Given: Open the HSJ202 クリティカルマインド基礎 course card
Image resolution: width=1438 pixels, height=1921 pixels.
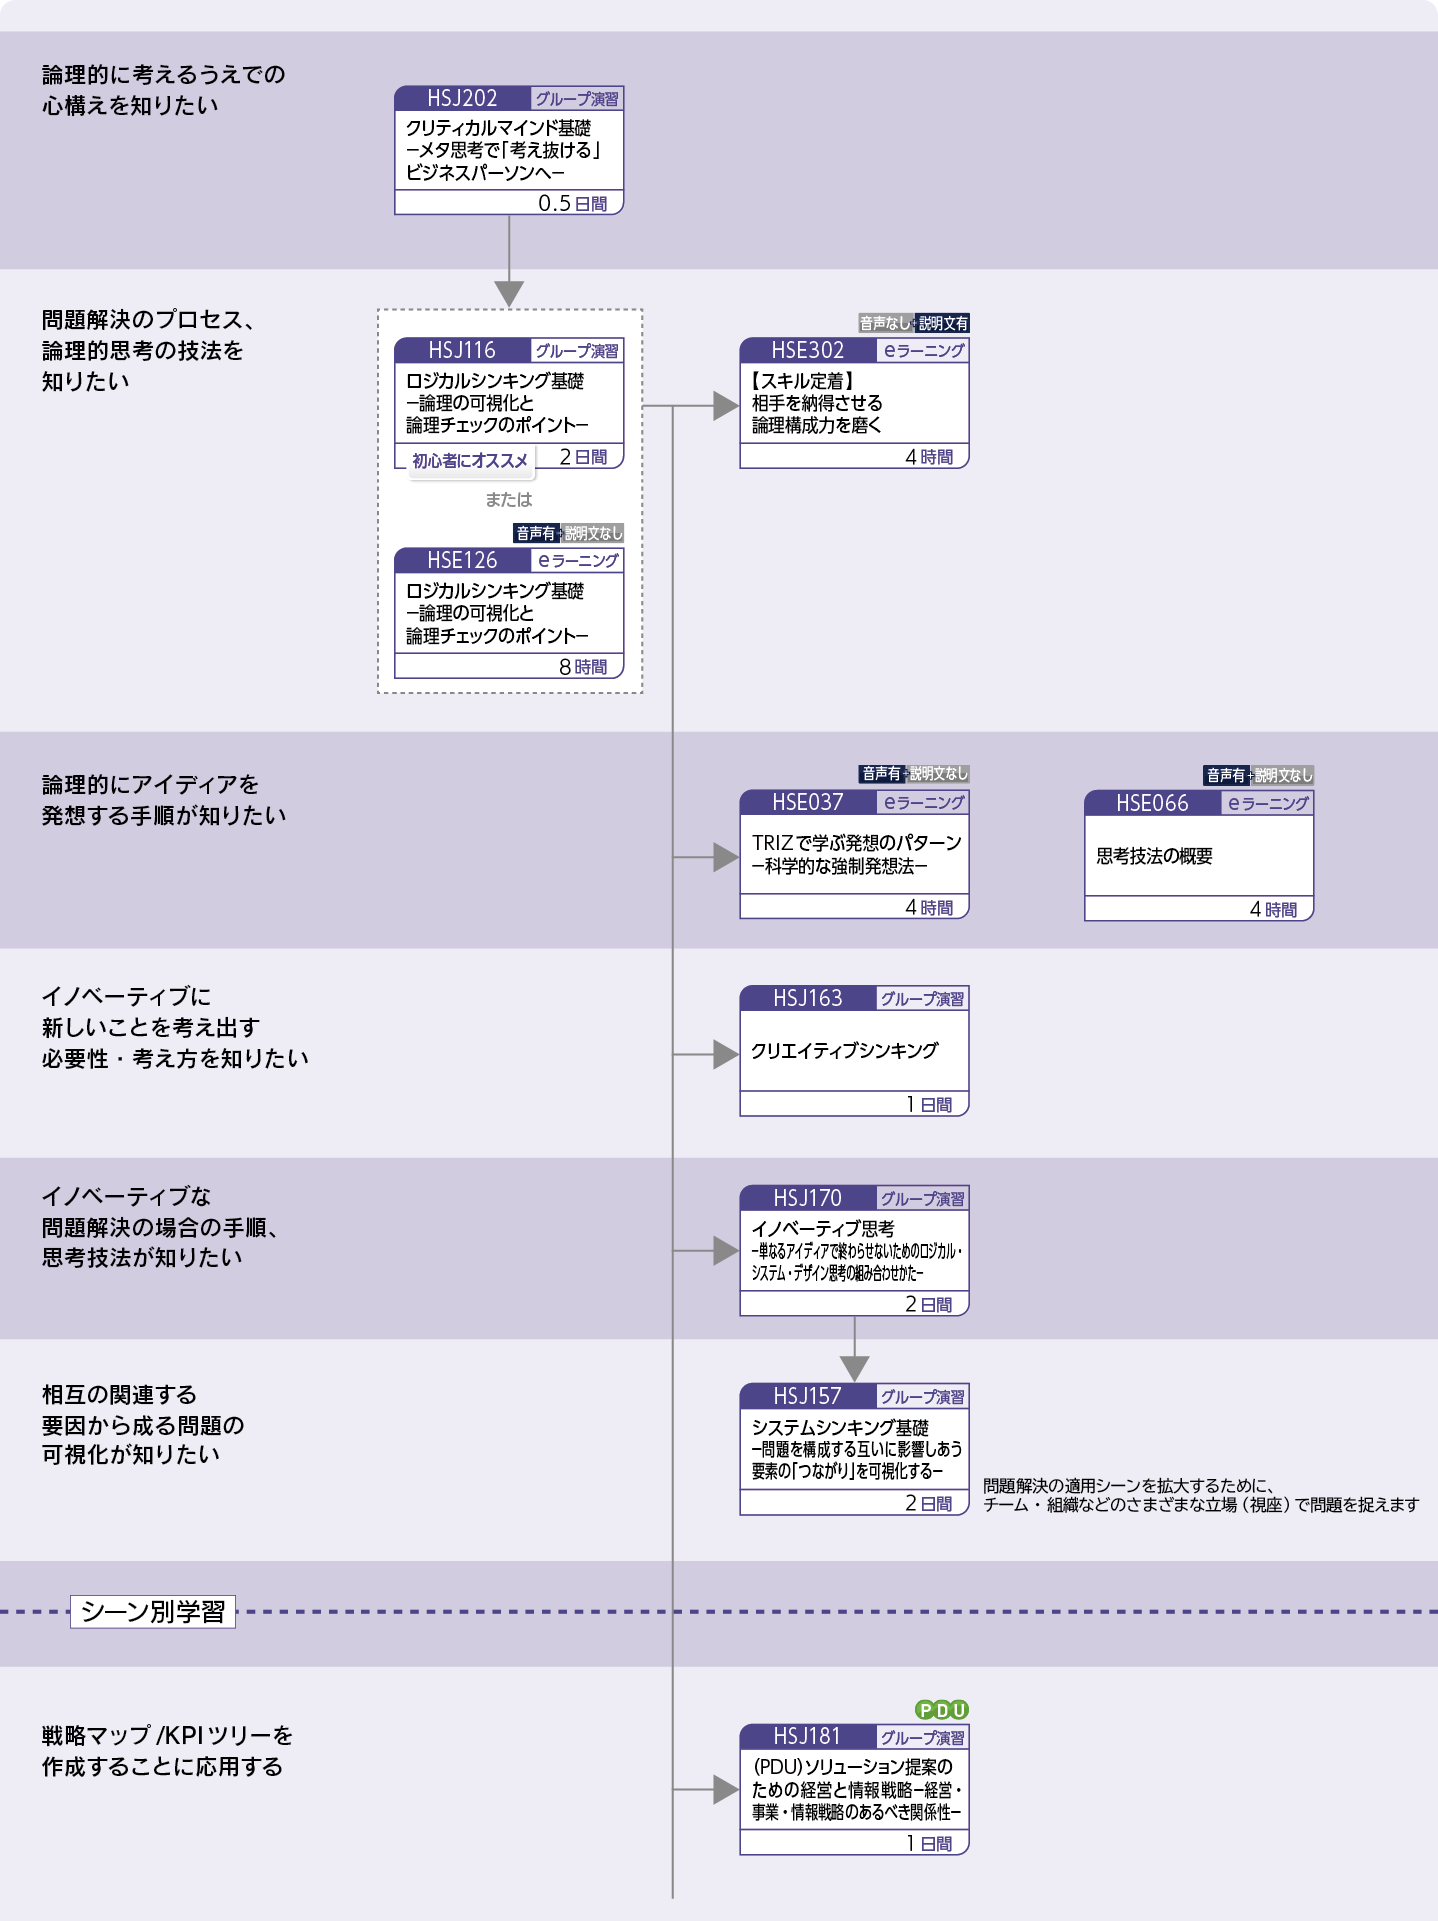Looking at the screenshot, I should [x=509, y=150].
